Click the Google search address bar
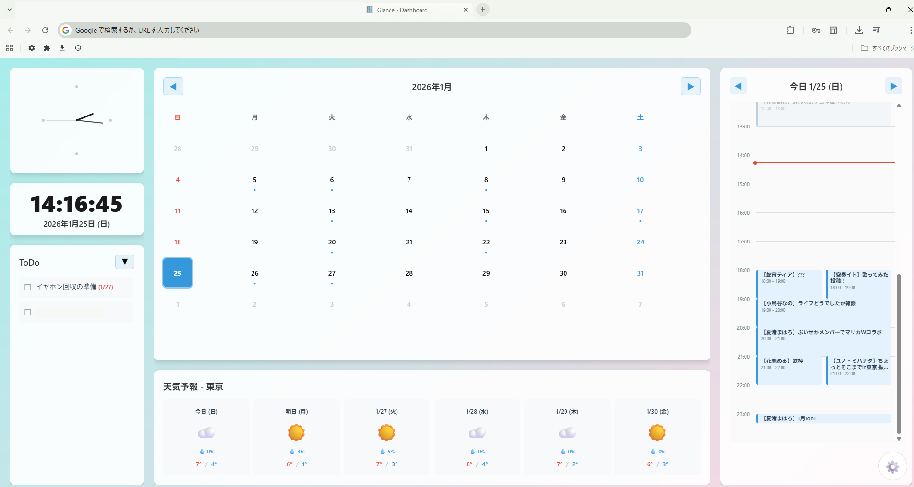Screen dimensions: 914x487 (x=288, y=30)
